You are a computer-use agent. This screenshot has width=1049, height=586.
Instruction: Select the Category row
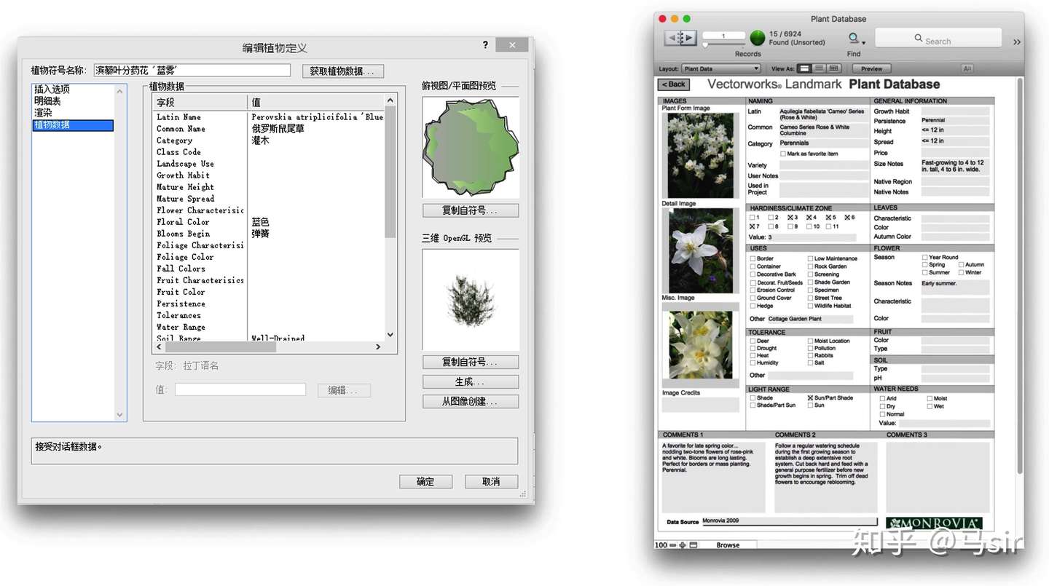click(x=268, y=140)
